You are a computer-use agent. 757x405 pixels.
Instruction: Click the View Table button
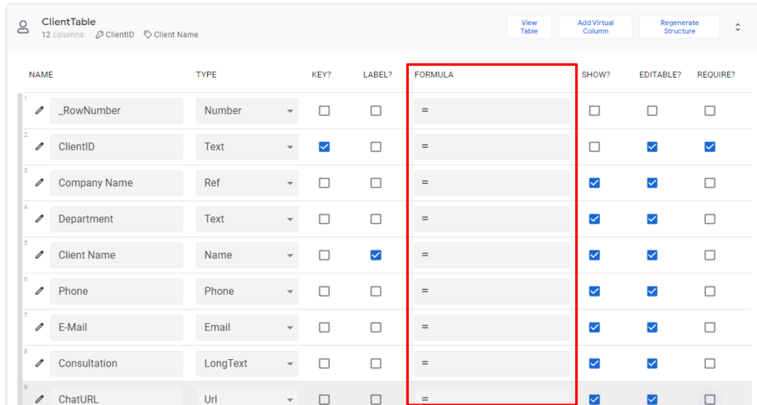point(529,27)
